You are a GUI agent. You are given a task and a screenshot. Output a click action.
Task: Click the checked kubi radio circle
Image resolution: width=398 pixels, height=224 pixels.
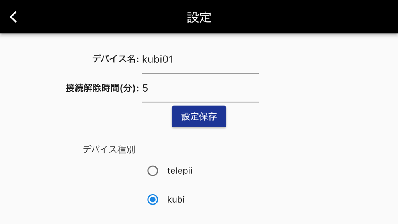coord(153,199)
